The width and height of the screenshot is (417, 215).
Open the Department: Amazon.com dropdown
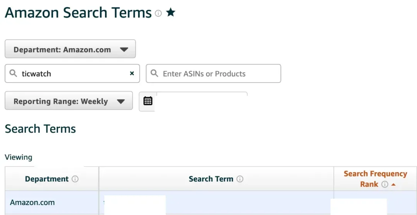[x=70, y=49]
